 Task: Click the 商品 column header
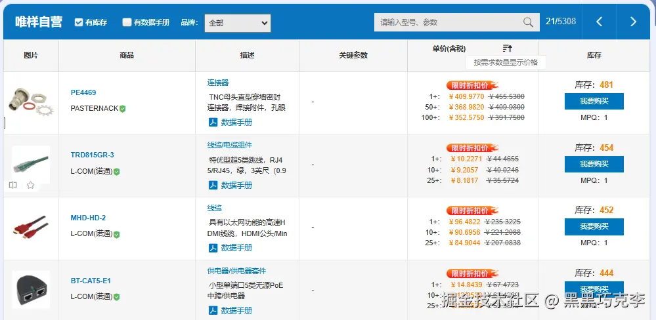pyautogui.click(x=127, y=55)
